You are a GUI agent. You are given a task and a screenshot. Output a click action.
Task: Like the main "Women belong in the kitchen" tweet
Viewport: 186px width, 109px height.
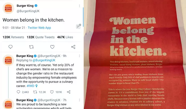pos(52,47)
